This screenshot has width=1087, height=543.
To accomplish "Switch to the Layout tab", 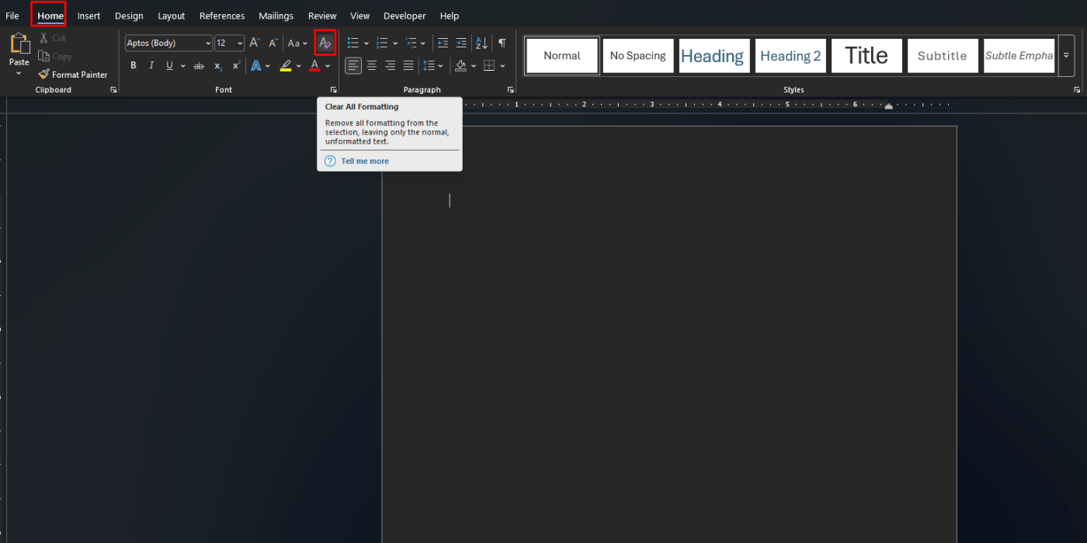I will [171, 16].
